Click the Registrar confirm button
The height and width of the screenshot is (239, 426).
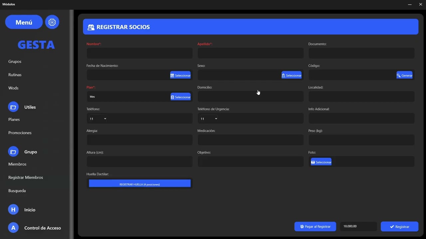[399, 226]
